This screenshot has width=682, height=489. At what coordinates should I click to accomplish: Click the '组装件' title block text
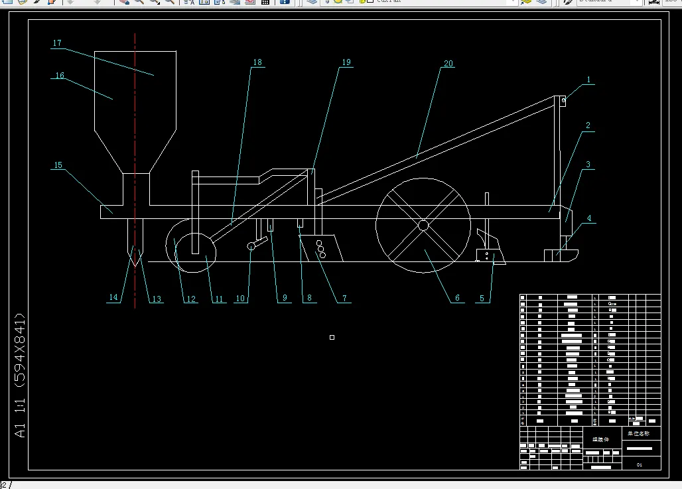(x=600, y=439)
